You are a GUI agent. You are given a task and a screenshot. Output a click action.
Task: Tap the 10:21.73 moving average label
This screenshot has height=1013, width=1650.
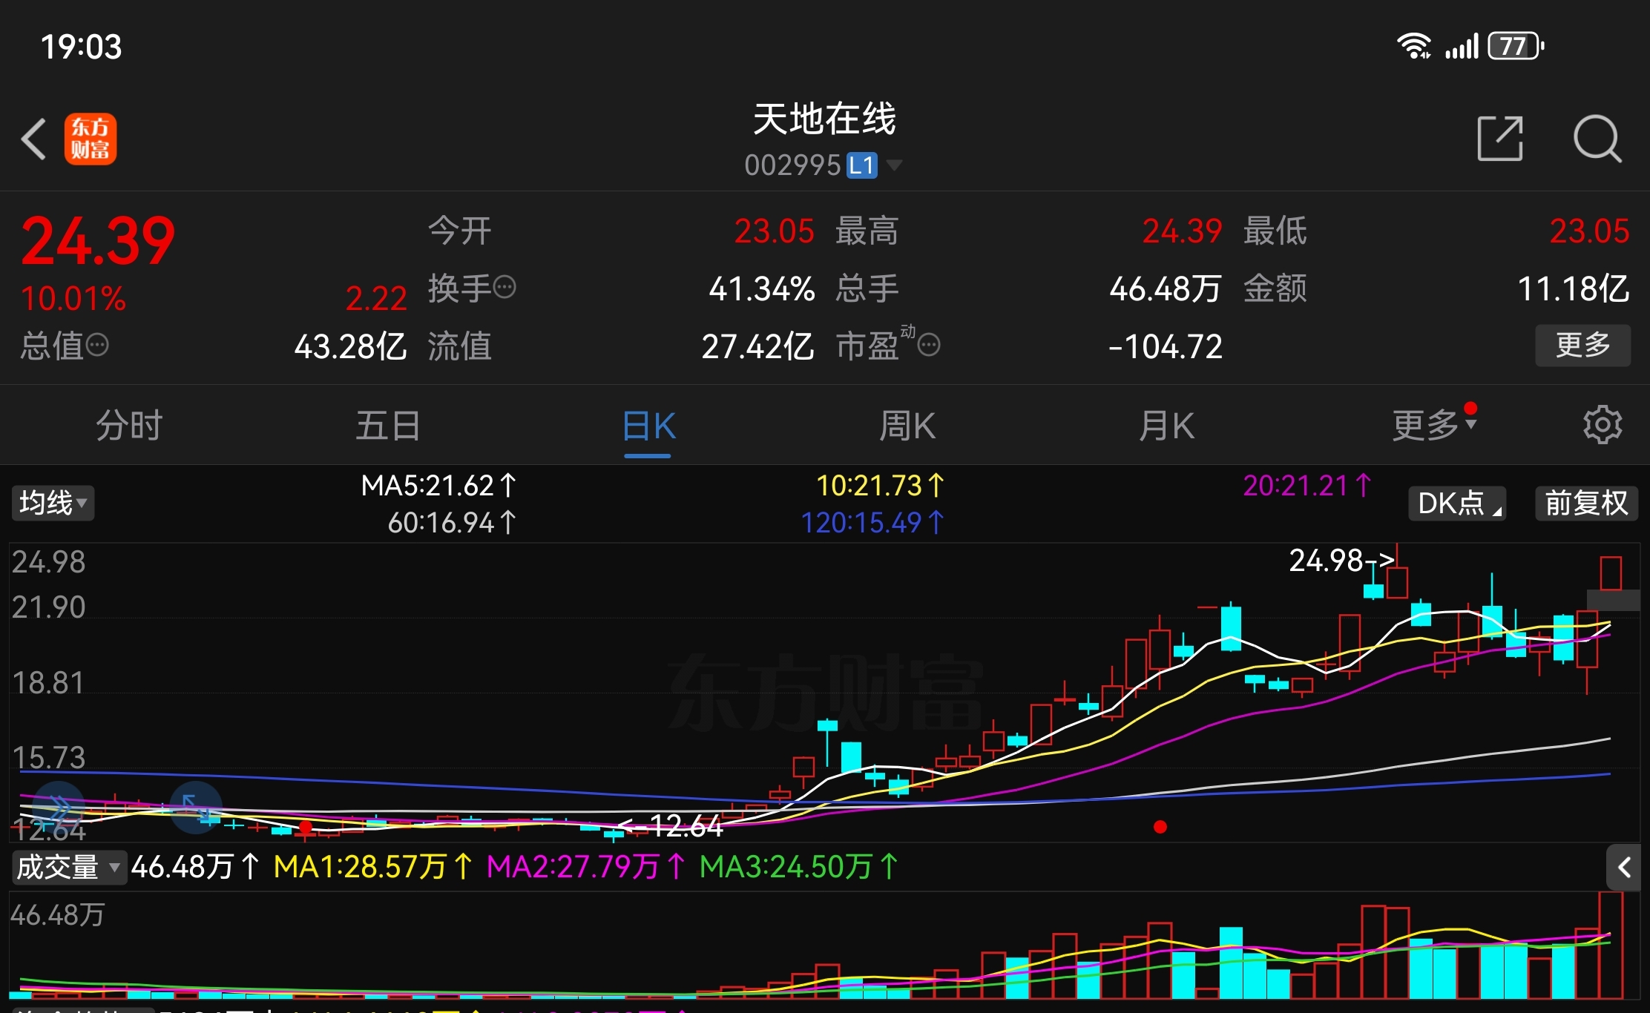point(880,486)
